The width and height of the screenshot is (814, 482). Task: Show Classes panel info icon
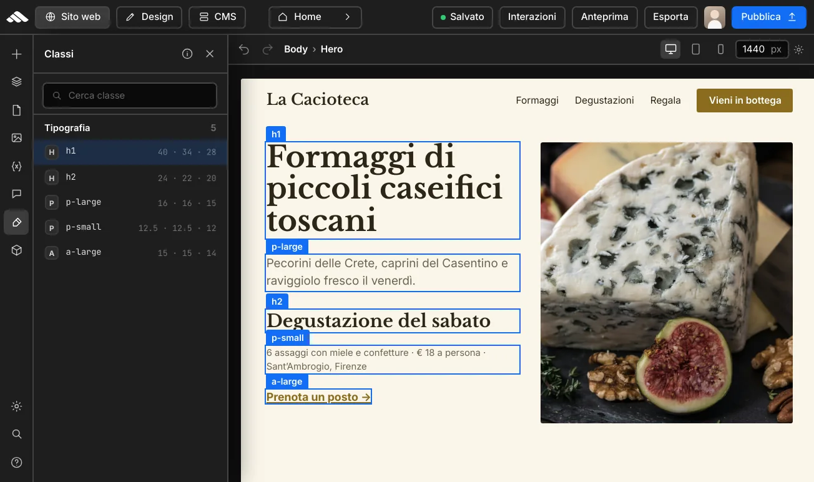coord(187,54)
